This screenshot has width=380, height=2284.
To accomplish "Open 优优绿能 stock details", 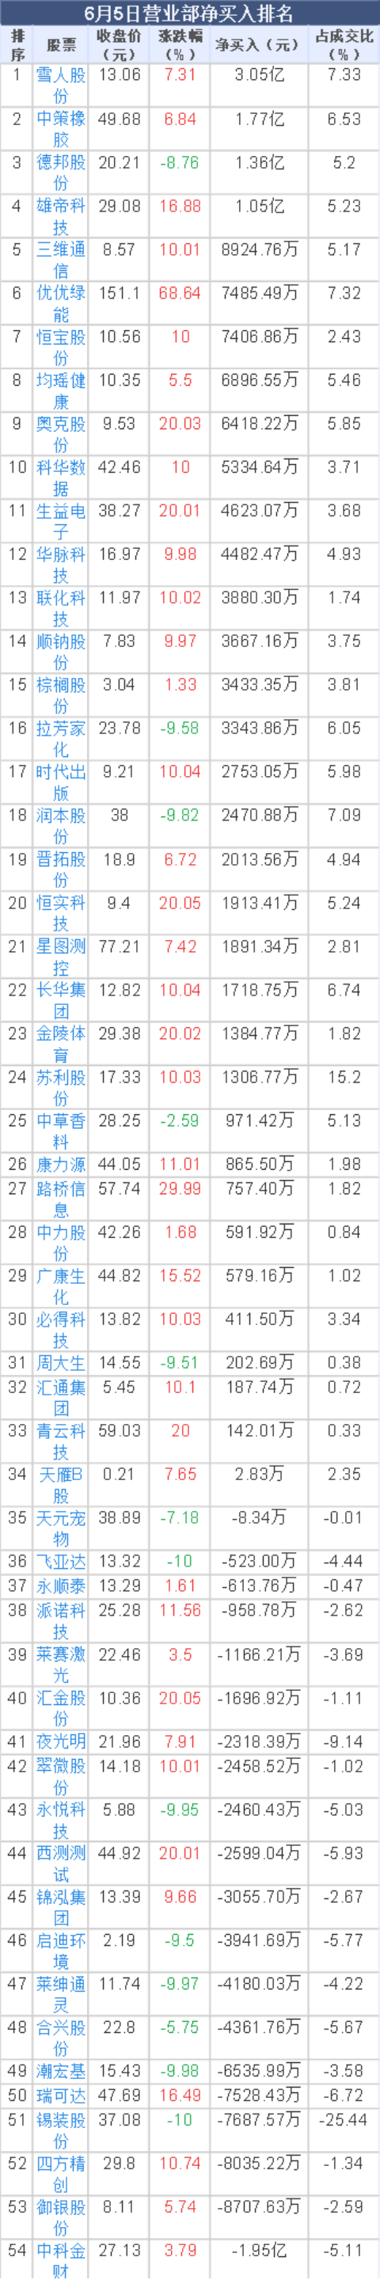I will [x=61, y=303].
